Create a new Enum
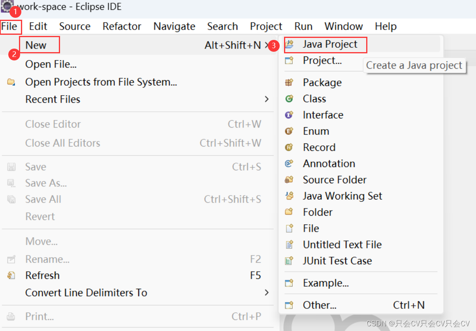This screenshot has height=331, width=476. point(316,131)
